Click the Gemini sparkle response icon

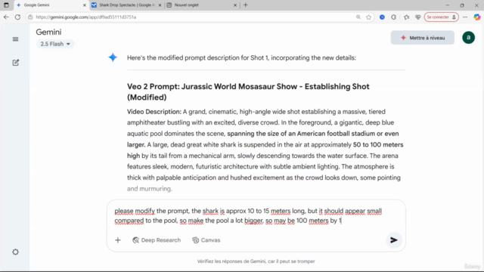point(113,57)
